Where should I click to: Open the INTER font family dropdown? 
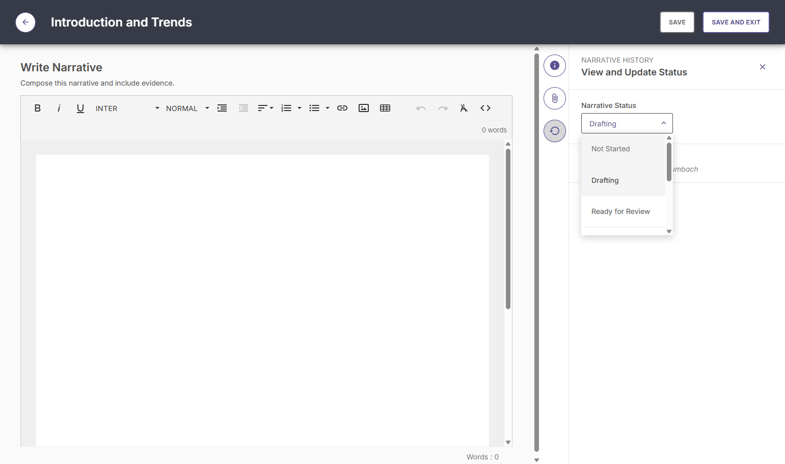tap(127, 108)
